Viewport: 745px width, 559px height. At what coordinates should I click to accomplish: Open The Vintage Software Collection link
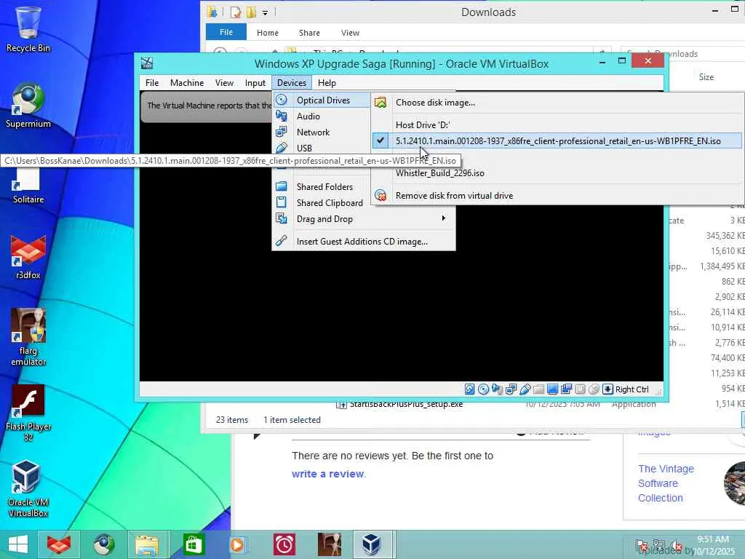pos(666,483)
